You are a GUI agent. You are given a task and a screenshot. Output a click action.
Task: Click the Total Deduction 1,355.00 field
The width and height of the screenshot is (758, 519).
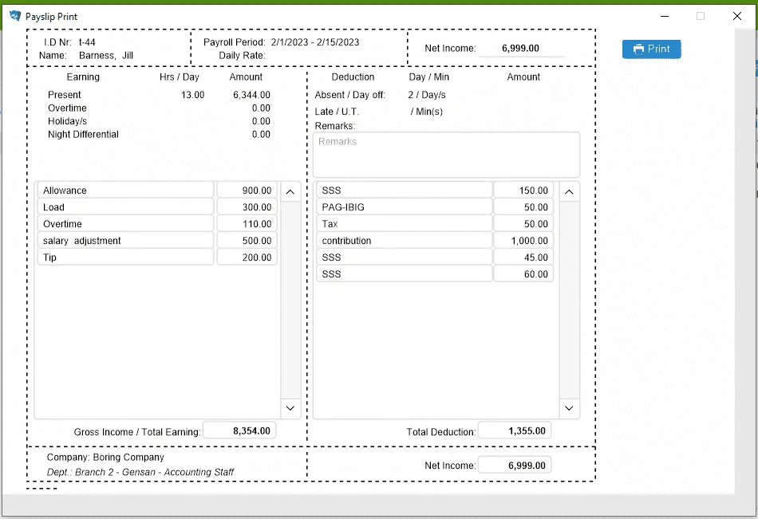coord(515,431)
